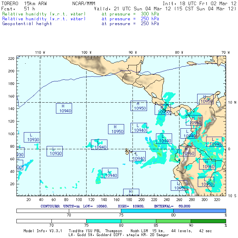Click the NCAR/MMM header text
The height and width of the screenshot is (238, 238).
click(84, 3)
